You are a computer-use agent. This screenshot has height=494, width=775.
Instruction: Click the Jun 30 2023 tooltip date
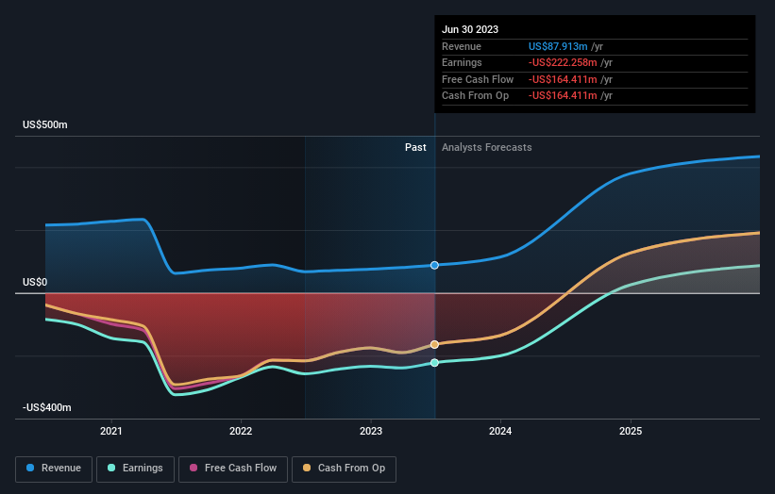470,29
